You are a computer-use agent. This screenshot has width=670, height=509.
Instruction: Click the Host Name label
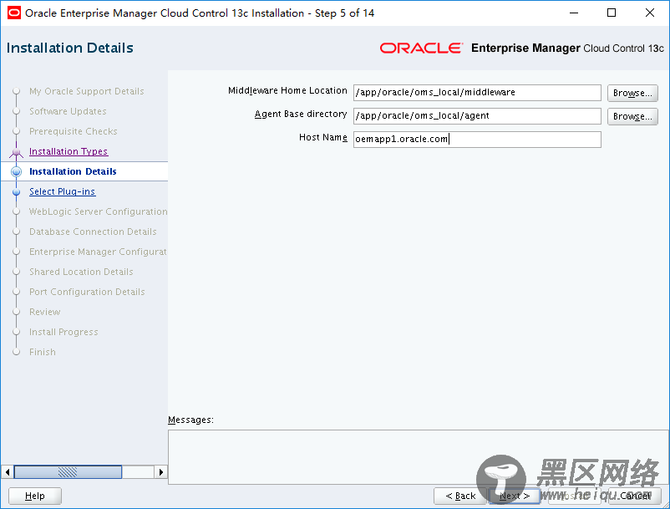pos(323,137)
